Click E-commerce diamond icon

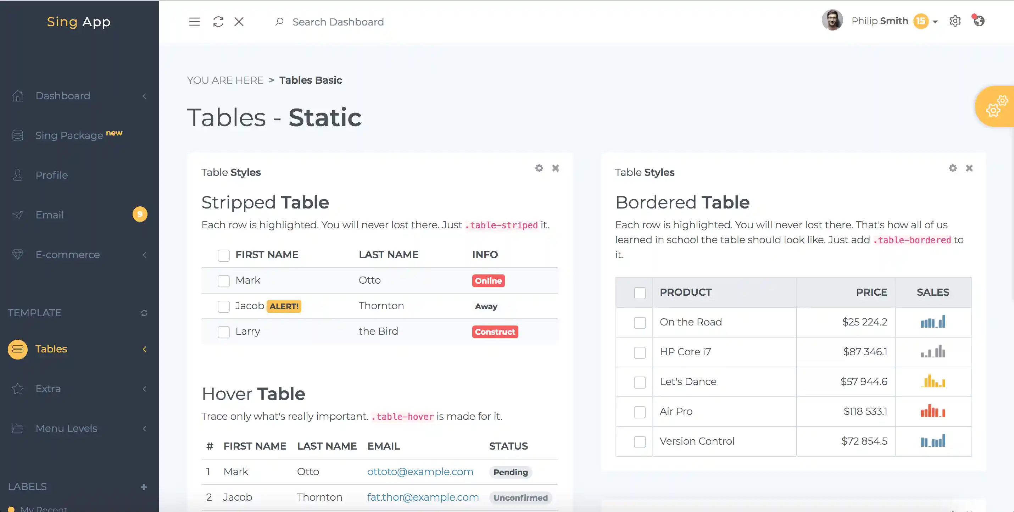(x=18, y=255)
